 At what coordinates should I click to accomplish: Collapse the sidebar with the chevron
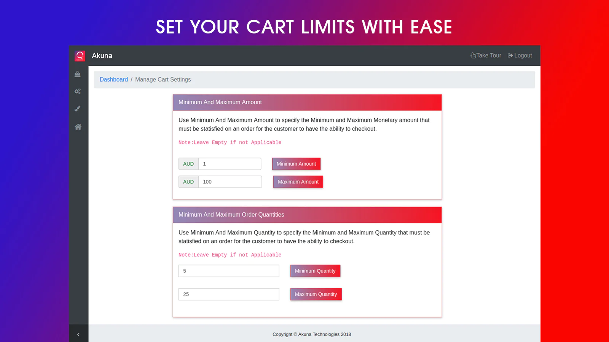point(78,334)
